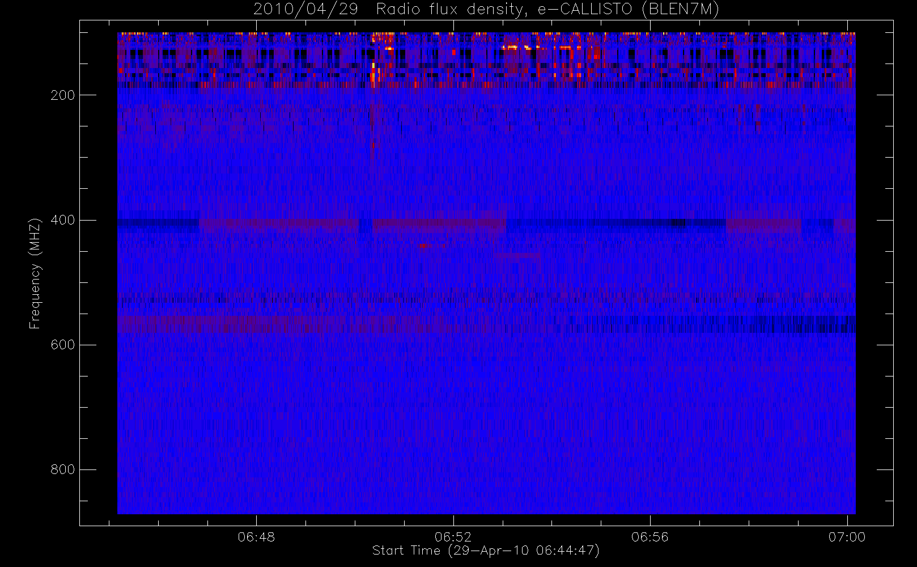Screen dimensions: 917x567
Task: Click the small red spot below 400 MHz
Action: 423,246
